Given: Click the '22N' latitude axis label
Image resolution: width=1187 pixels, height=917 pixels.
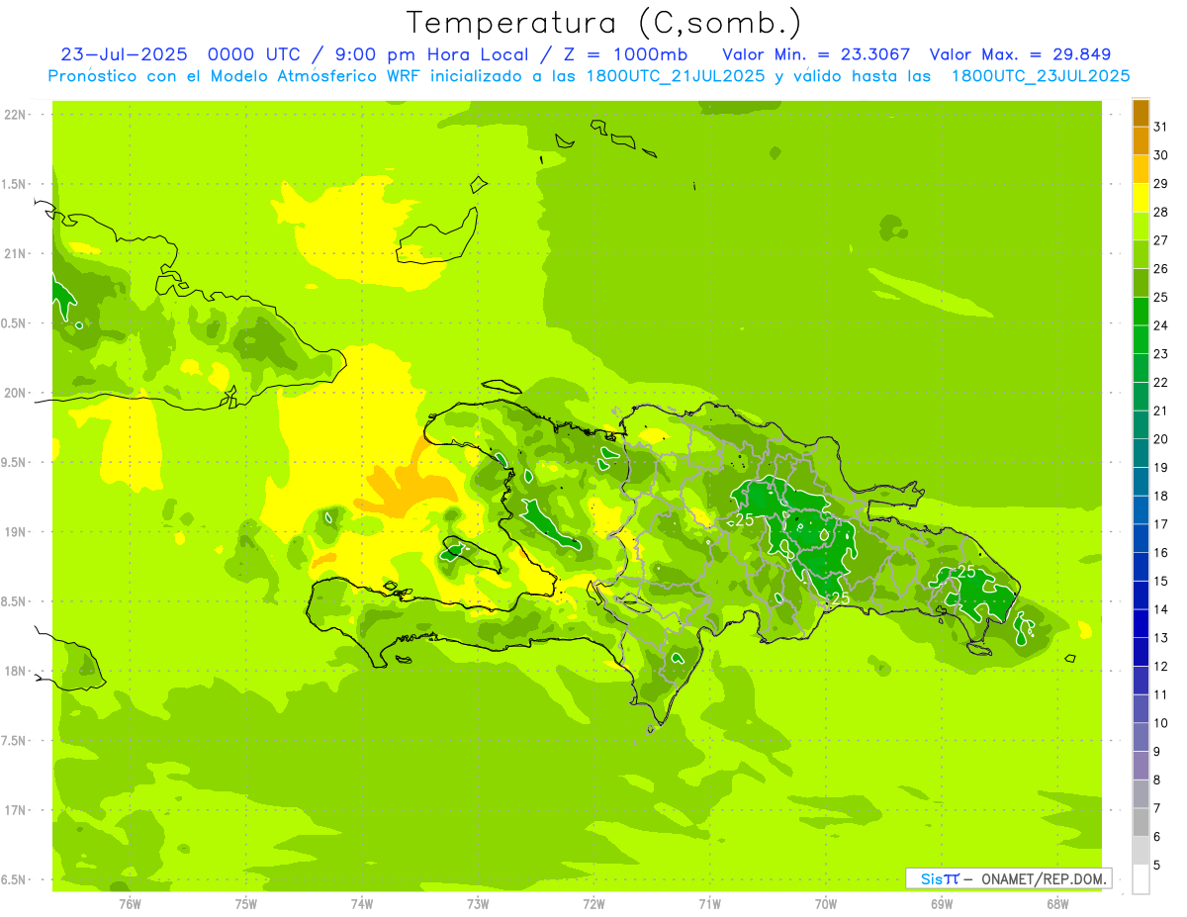Looking at the screenshot, I should 16,115.
